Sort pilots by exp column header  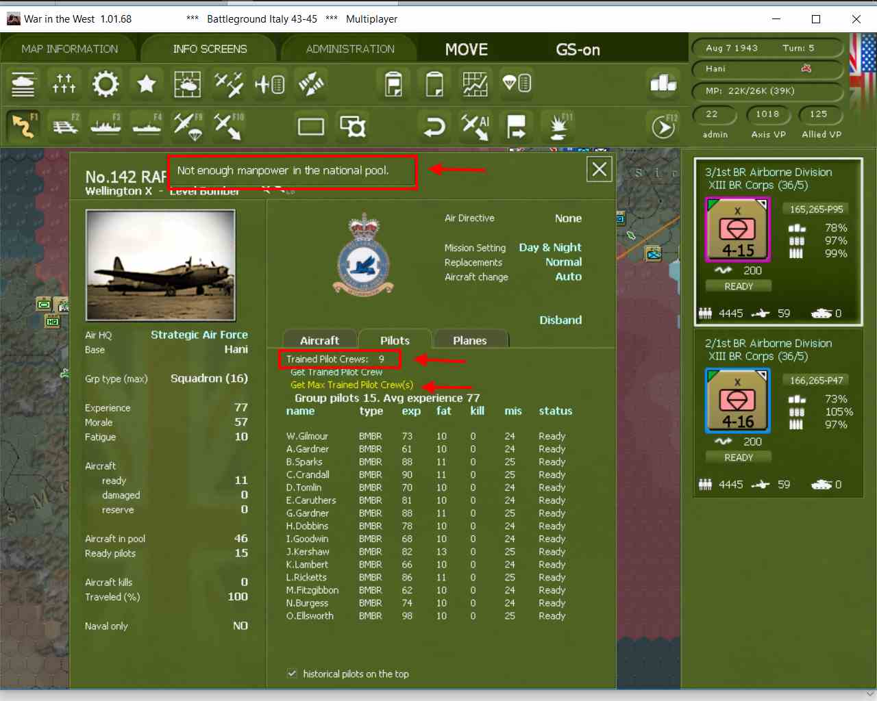point(411,411)
